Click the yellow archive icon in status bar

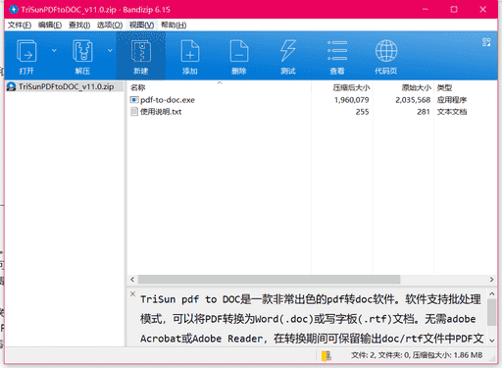pyautogui.click(x=326, y=355)
